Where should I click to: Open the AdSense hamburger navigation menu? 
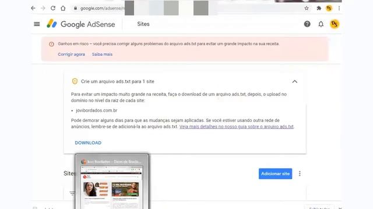(37, 24)
